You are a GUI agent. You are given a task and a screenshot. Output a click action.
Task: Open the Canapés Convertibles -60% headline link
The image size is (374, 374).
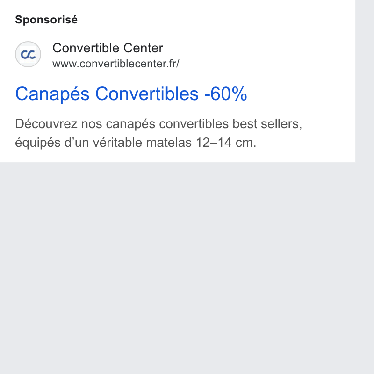click(131, 94)
